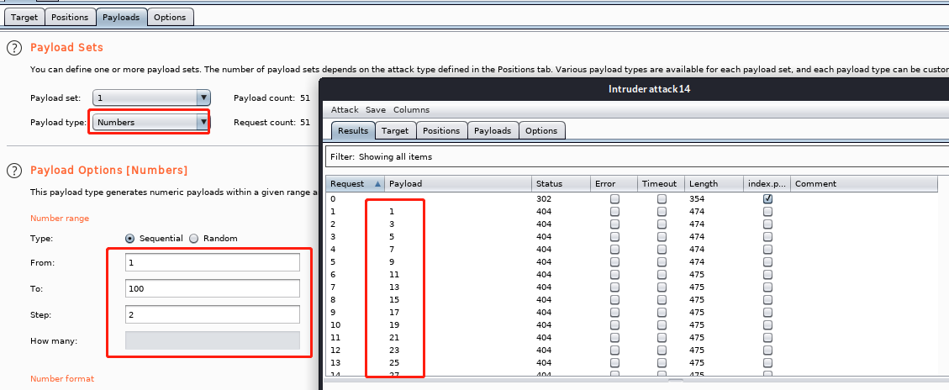The image size is (949, 390).
Task: Open the Payload set dropdown
Action: 151,97
